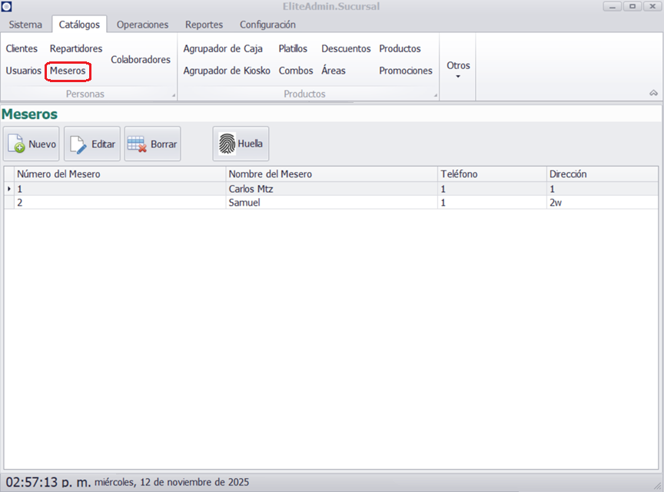Viewport: 664px width, 492px height.
Task: Open the Otros dropdown menu
Action: [458, 69]
